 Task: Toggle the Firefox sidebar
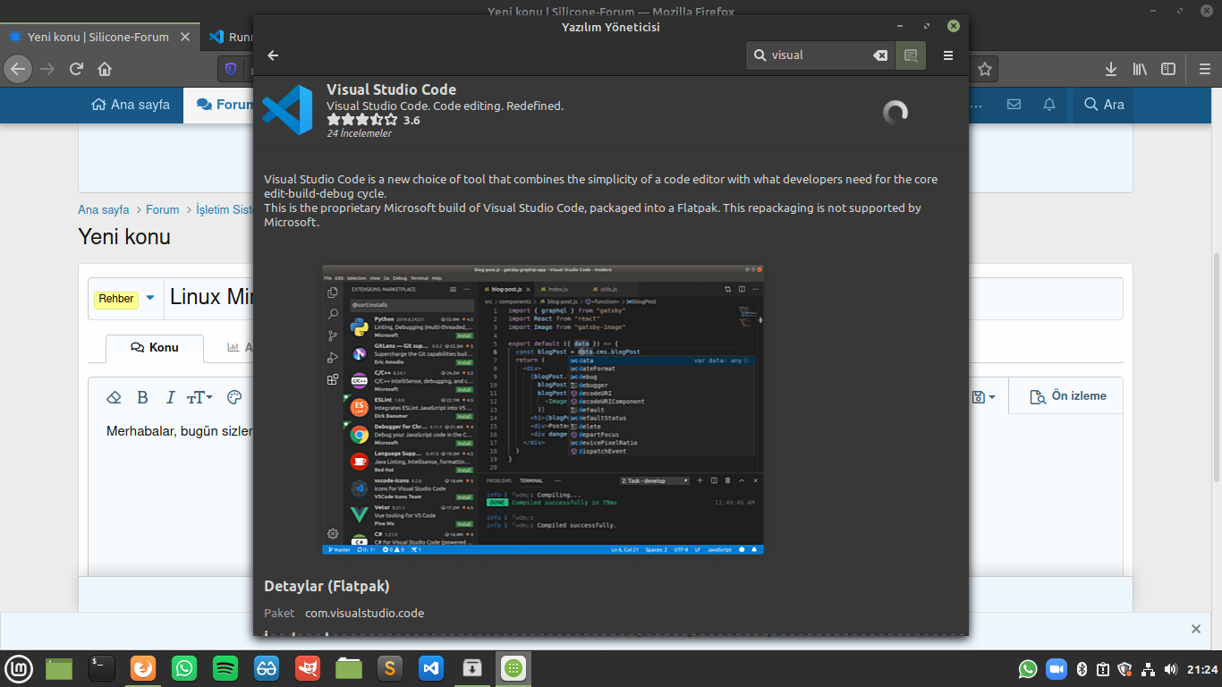tap(1168, 69)
